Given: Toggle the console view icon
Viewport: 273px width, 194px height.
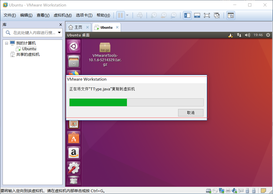Looking at the screenshot, I should click(231, 15).
